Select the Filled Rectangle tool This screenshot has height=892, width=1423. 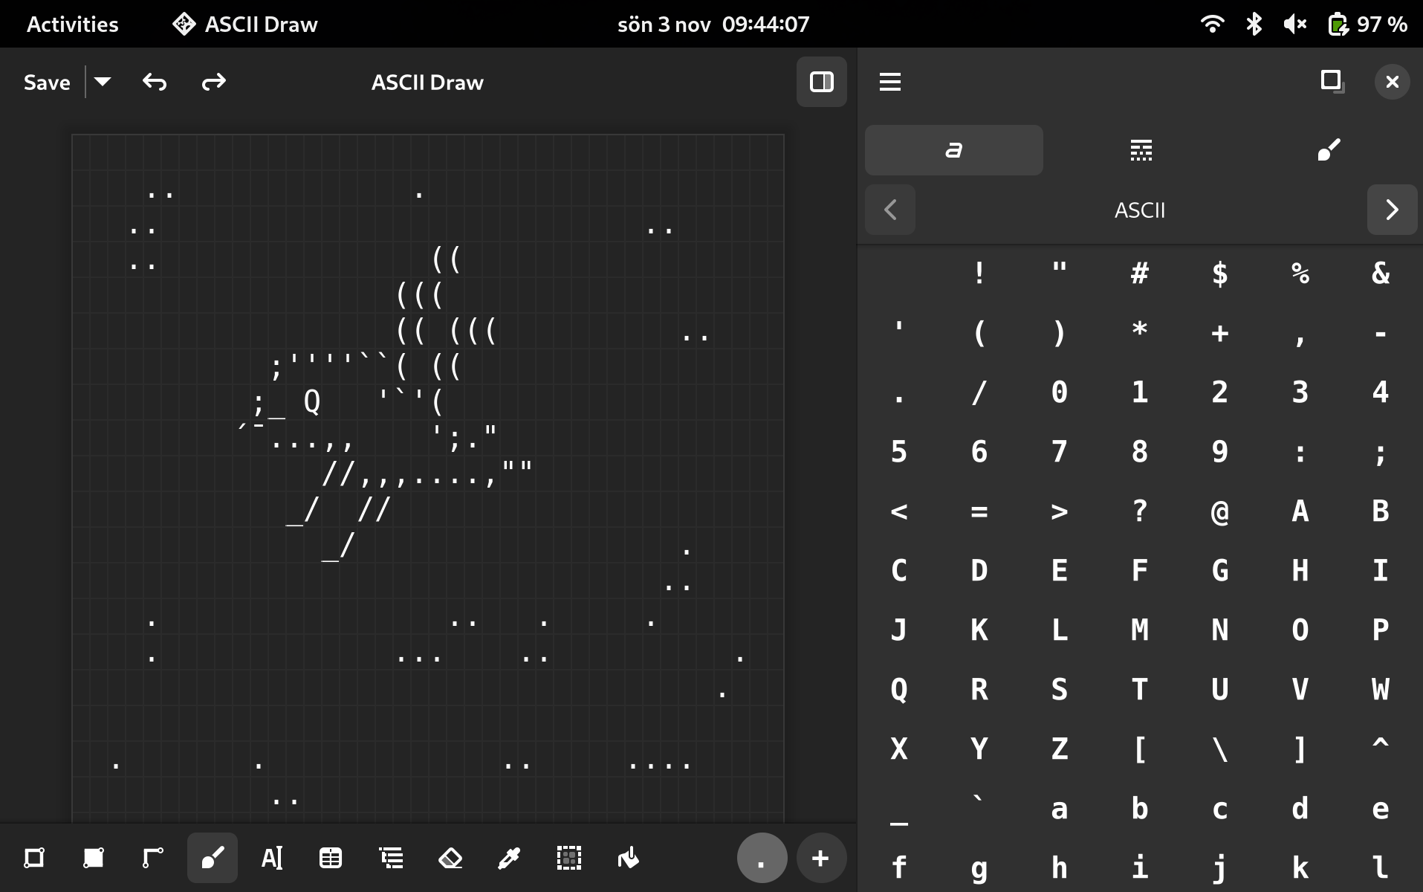pyautogui.click(x=94, y=859)
